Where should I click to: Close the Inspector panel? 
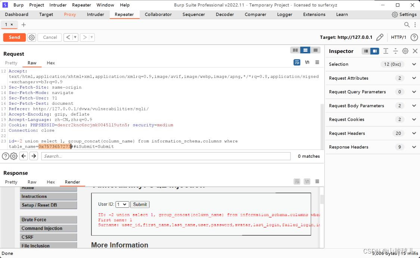click(415, 51)
